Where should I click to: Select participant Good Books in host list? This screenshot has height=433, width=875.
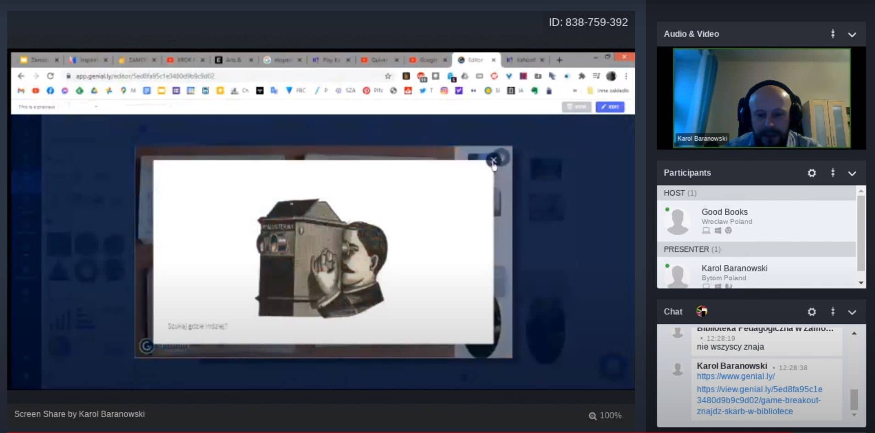(756, 221)
